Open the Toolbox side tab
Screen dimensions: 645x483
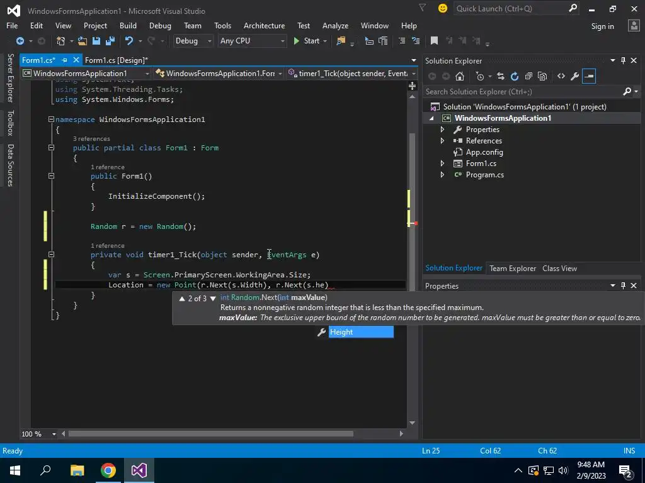click(10, 123)
